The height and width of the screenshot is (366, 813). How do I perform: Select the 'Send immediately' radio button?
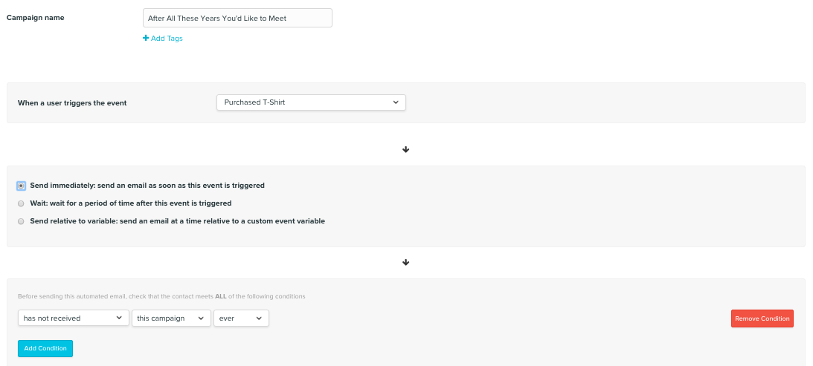point(22,186)
